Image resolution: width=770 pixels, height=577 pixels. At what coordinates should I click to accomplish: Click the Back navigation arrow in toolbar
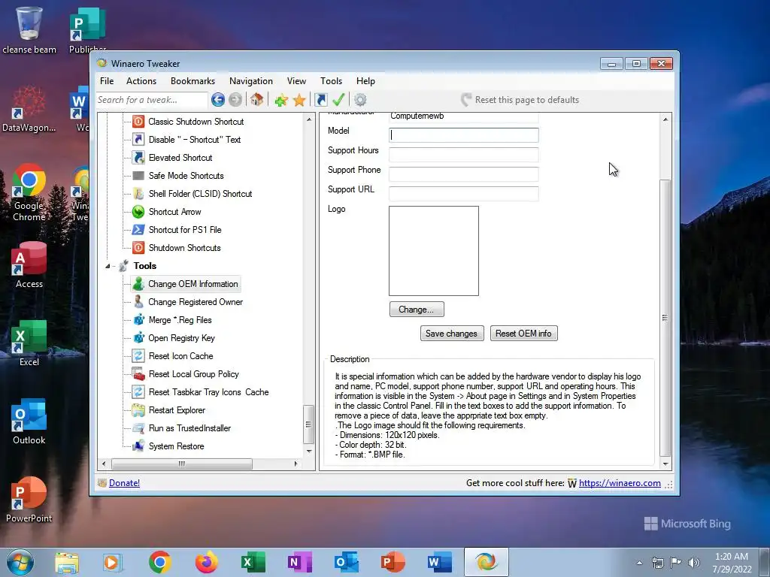point(218,100)
